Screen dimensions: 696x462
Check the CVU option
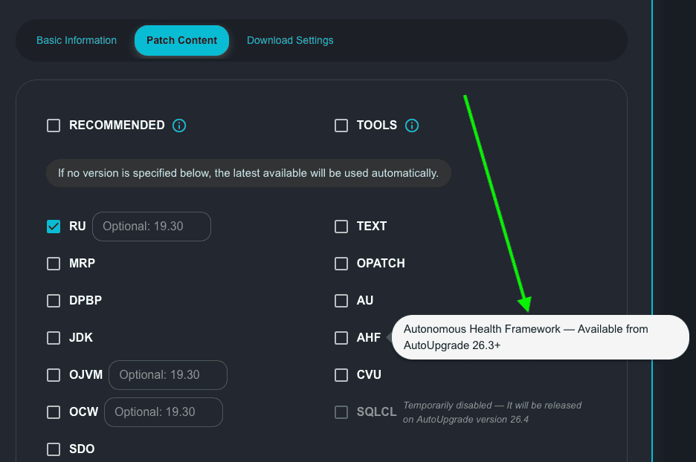pos(341,375)
